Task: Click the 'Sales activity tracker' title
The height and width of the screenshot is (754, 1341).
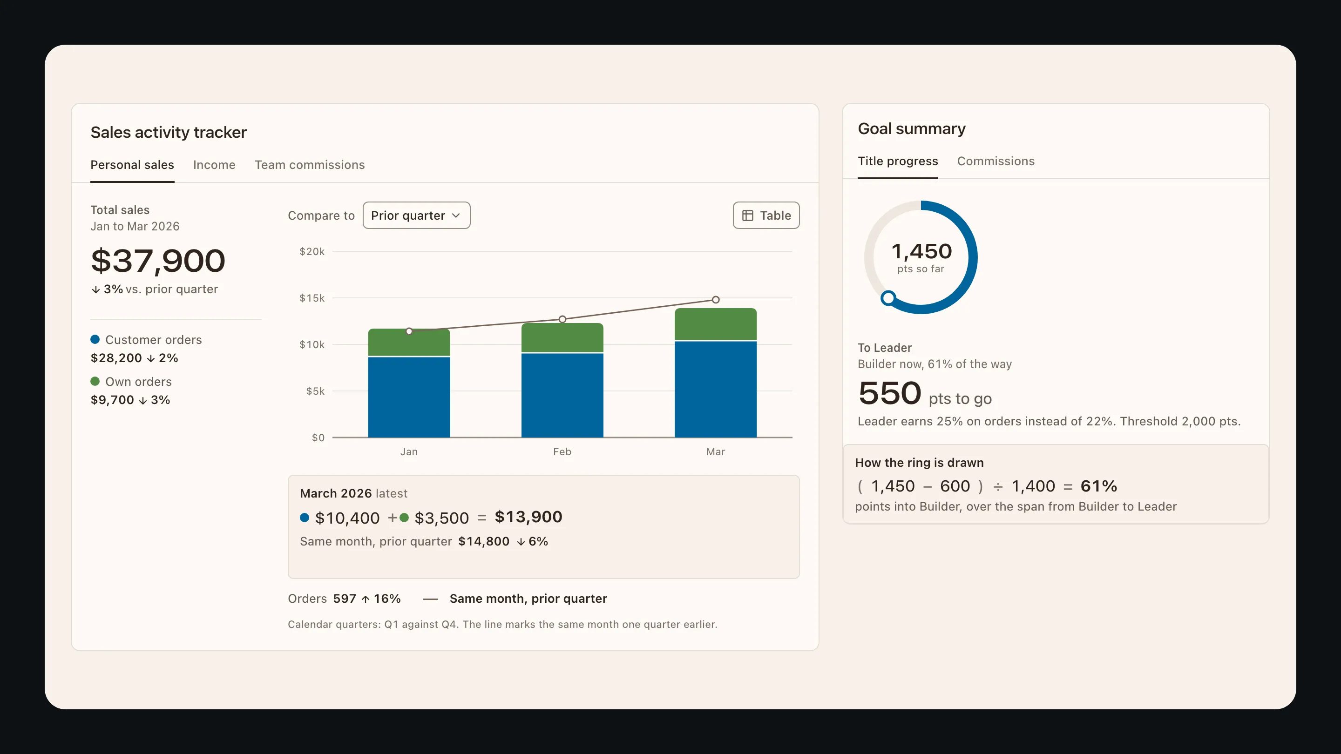Action: (x=169, y=132)
